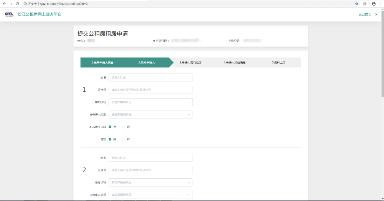384x201 pixels.
Task: Click the browser forward arrow
Action: [x=11, y=4]
